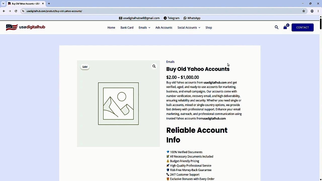Click the envelope icon beside the email
322x181 pixels.
(x=120, y=18)
